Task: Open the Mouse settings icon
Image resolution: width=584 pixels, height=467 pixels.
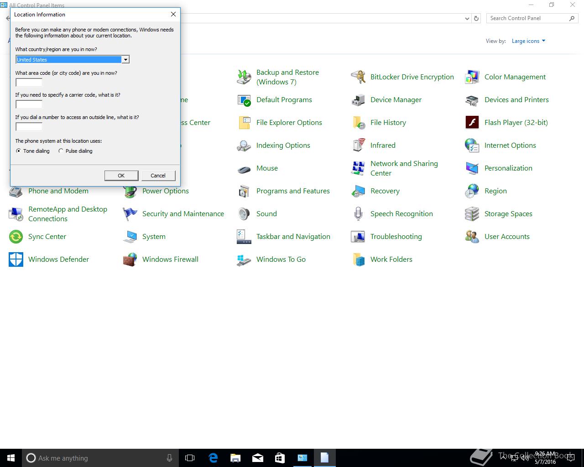Action: click(244, 168)
